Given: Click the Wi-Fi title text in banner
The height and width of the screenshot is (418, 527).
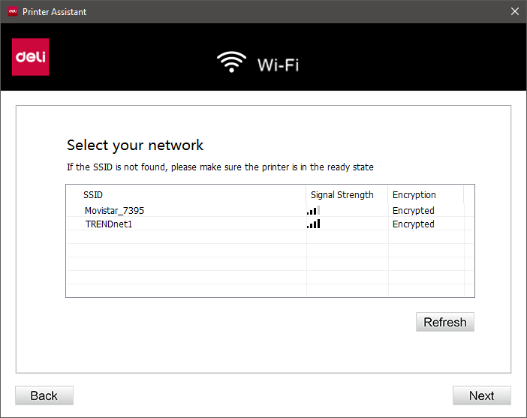Looking at the screenshot, I should coord(278,64).
